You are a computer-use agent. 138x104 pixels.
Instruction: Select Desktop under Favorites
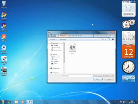(x=56, y=45)
